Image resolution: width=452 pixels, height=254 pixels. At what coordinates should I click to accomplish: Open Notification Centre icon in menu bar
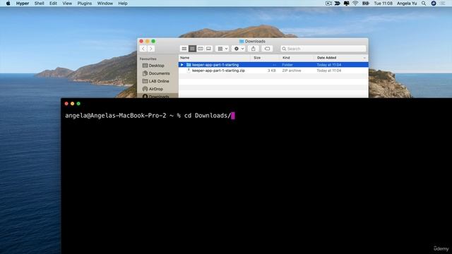click(x=443, y=4)
